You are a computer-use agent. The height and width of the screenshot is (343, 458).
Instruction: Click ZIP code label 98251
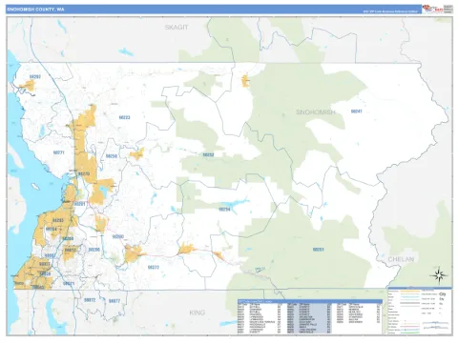pos(318,250)
